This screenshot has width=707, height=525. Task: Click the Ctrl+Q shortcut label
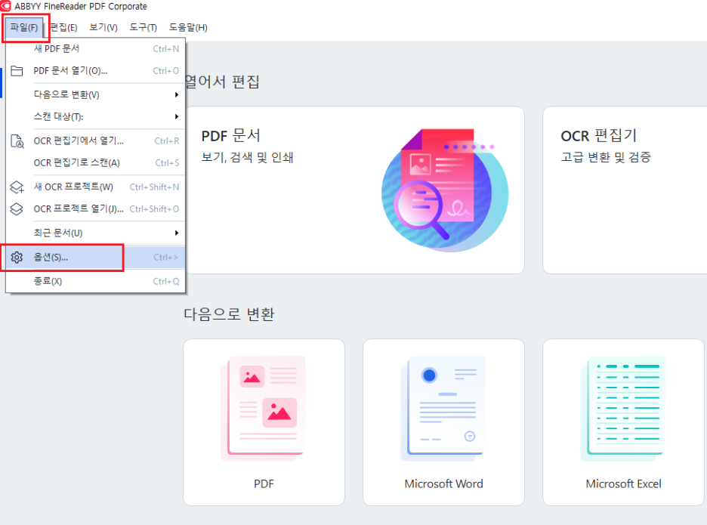pyautogui.click(x=166, y=281)
